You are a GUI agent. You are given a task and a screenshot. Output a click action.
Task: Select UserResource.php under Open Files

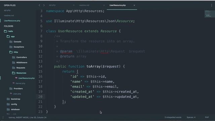pos(12,21)
